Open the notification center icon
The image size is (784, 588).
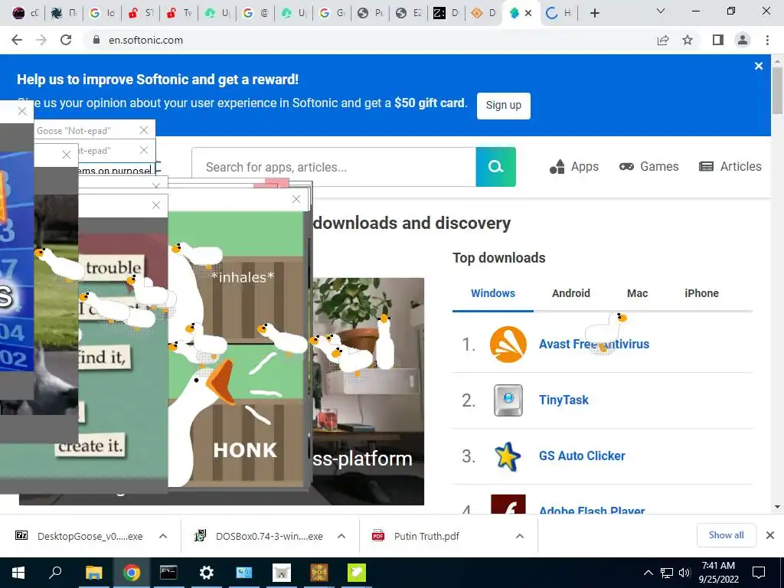759,573
